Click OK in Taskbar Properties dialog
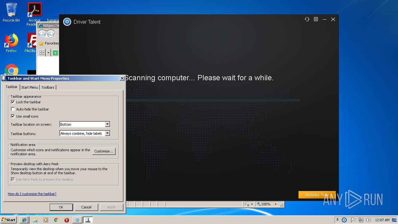 coord(61,207)
